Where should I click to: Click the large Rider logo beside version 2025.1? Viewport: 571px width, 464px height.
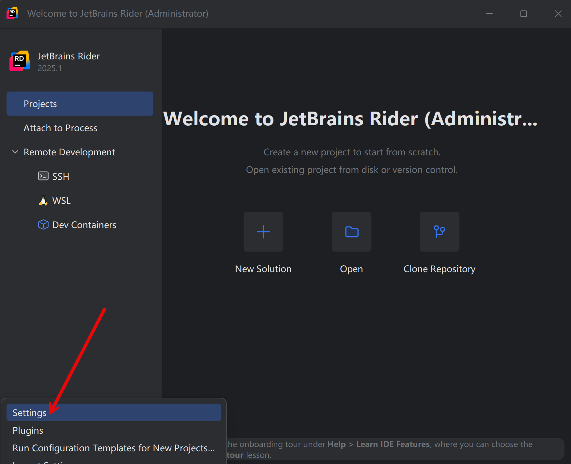(x=20, y=61)
